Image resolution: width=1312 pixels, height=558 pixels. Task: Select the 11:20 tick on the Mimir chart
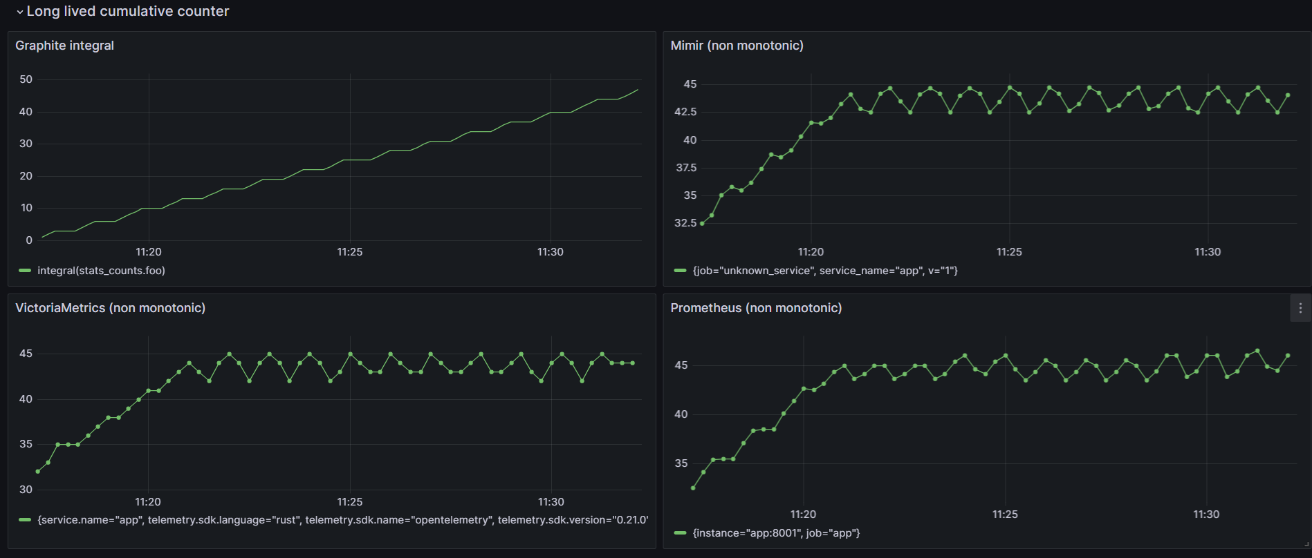811,252
